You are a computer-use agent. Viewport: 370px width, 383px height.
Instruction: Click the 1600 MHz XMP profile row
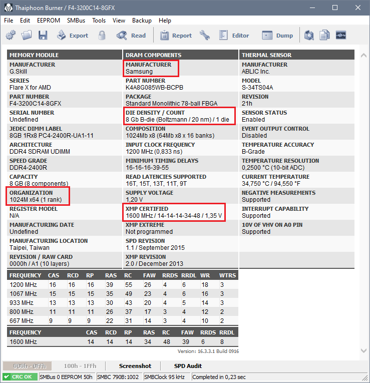point(123,342)
